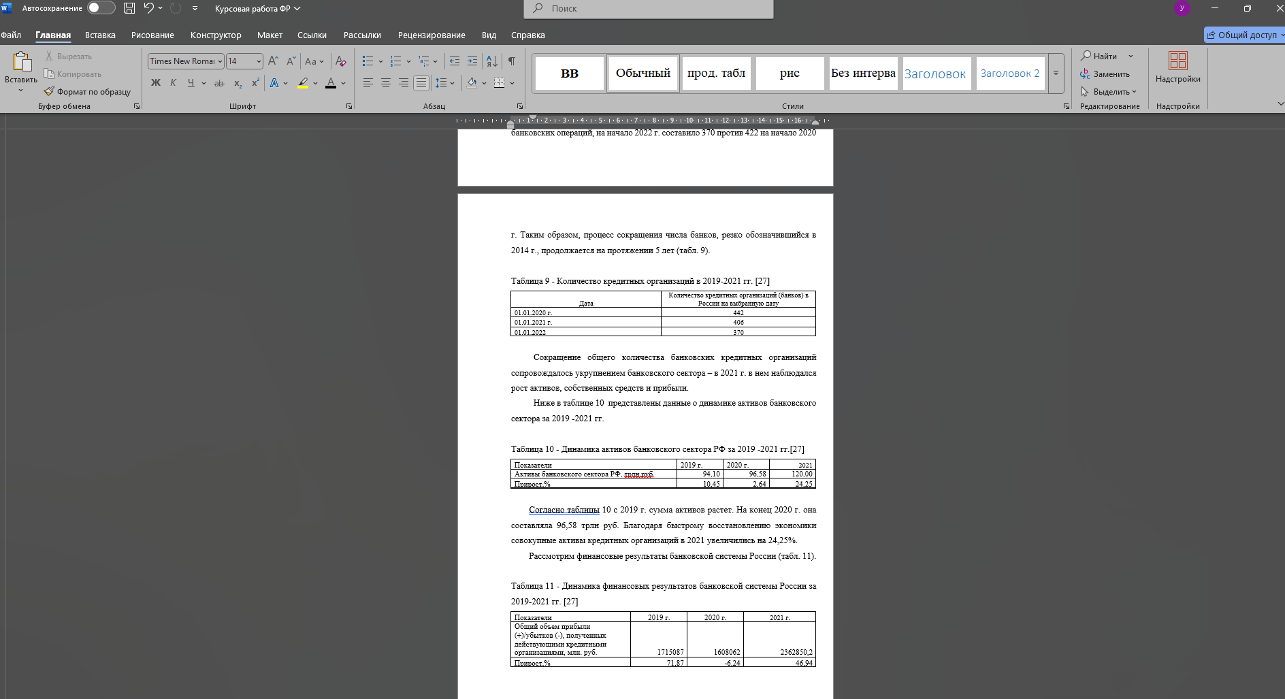
Task: Increase font size with A-up icon
Action: 273,61
